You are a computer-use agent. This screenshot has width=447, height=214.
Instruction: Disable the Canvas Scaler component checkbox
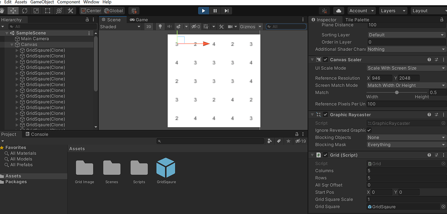pyautogui.click(x=325, y=60)
